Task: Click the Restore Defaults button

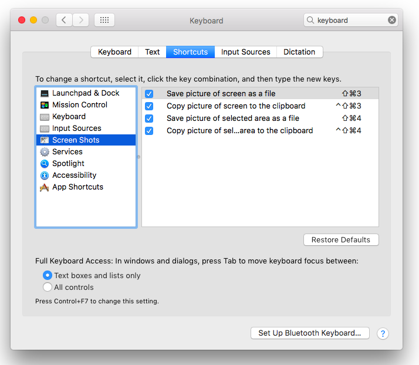Action: [x=341, y=240]
